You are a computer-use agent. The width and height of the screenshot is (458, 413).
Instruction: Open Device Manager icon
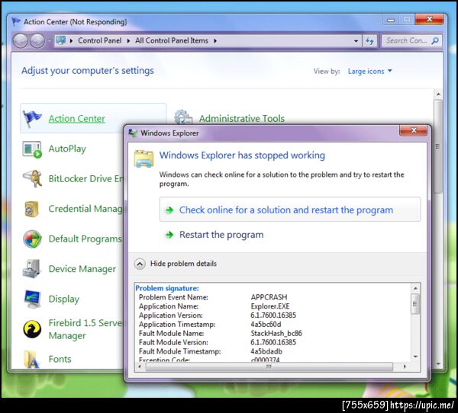[x=31, y=269]
